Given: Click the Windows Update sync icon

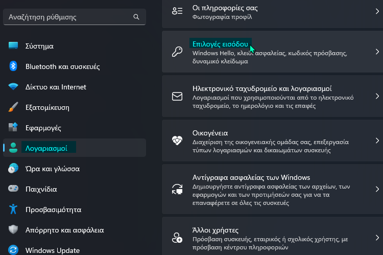Looking at the screenshot, I should (x=13, y=250).
